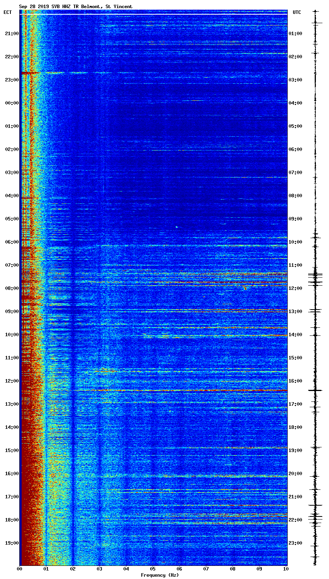329x579 pixels.
Task: Select the 17:00 label on the ECT axis
Action: click(x=11, y=497)
